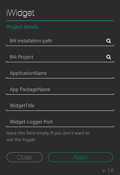Open the B4i-Project search magnifier icon
Viewport: 120px width, 175px height.
109,57
